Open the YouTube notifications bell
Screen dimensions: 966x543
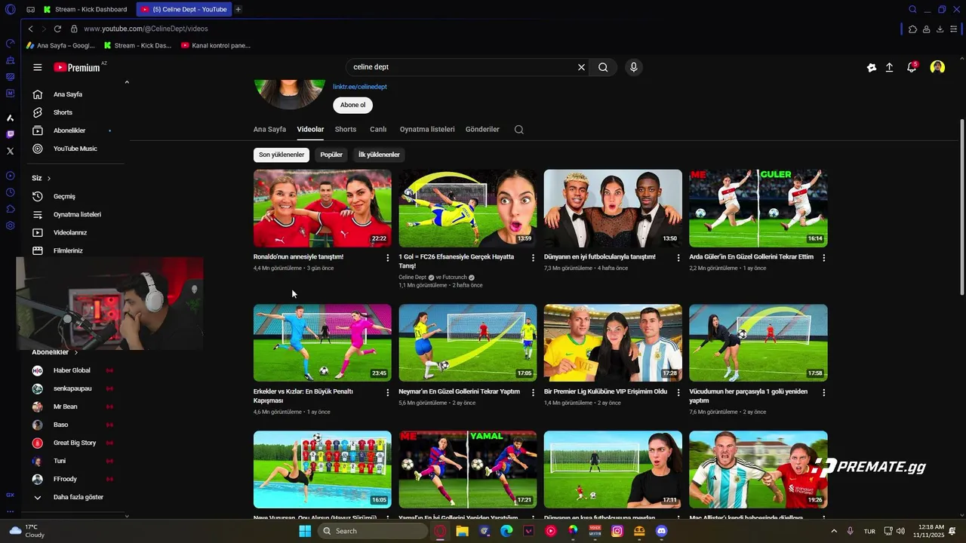pyautogui.click(x=912, y=67)
